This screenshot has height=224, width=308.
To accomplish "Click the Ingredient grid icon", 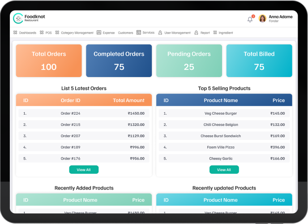I will 215,33.
